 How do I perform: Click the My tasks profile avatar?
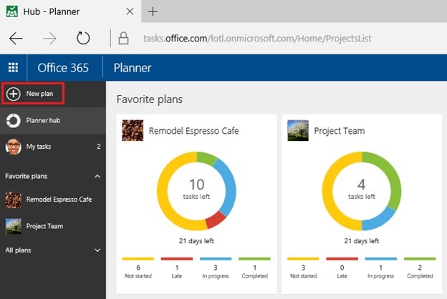14,147
